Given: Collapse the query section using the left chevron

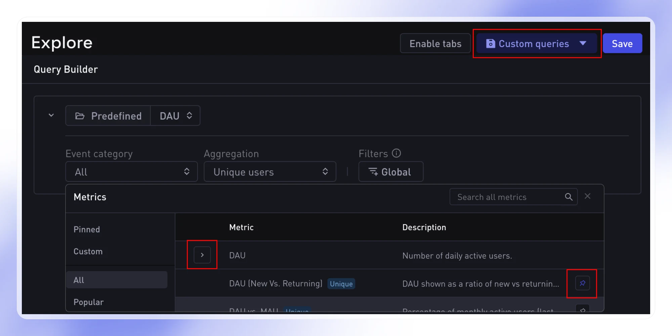Looking at the screenshot, I should [51, 115].
